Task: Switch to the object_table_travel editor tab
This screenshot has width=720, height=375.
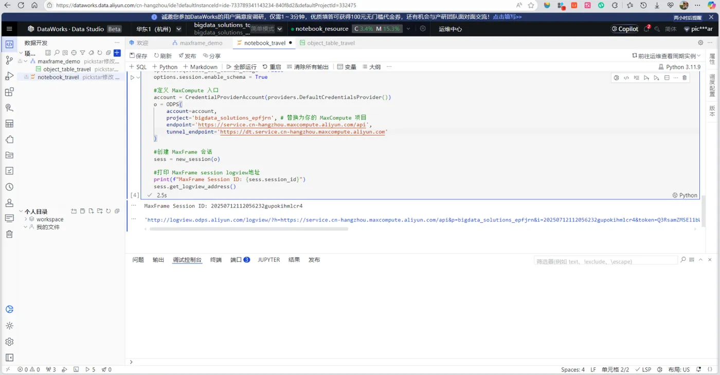Action: (x=327, y=43)
